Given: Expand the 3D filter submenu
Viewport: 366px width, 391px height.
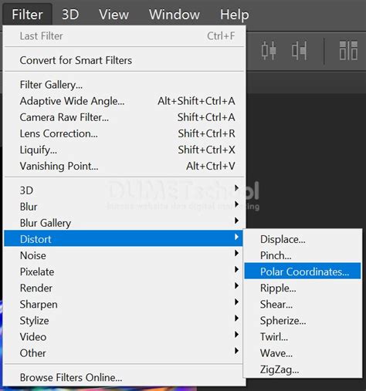Looking at the screenshot, I should [124, 190].
